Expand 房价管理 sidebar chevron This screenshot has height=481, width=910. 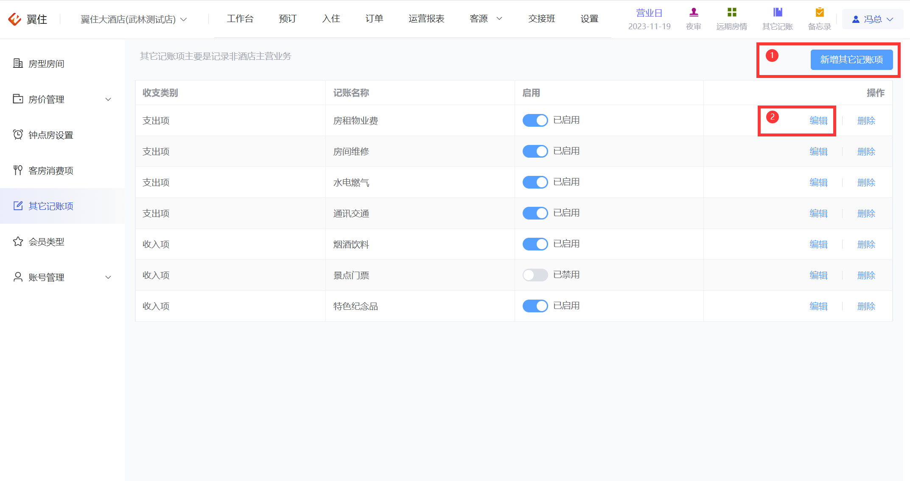pyautogui.click(x=108, y=99)
